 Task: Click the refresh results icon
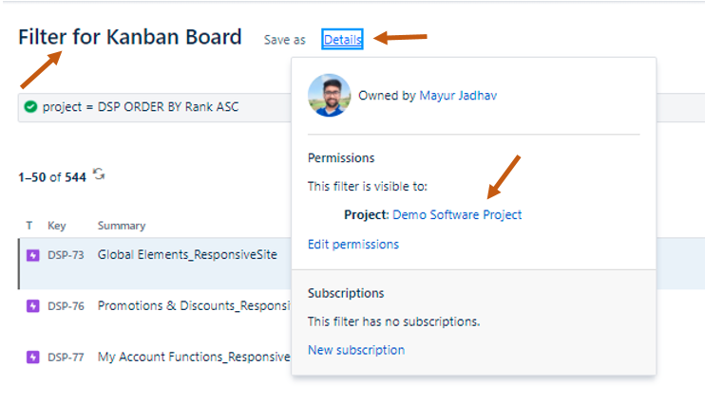[99, 174]
